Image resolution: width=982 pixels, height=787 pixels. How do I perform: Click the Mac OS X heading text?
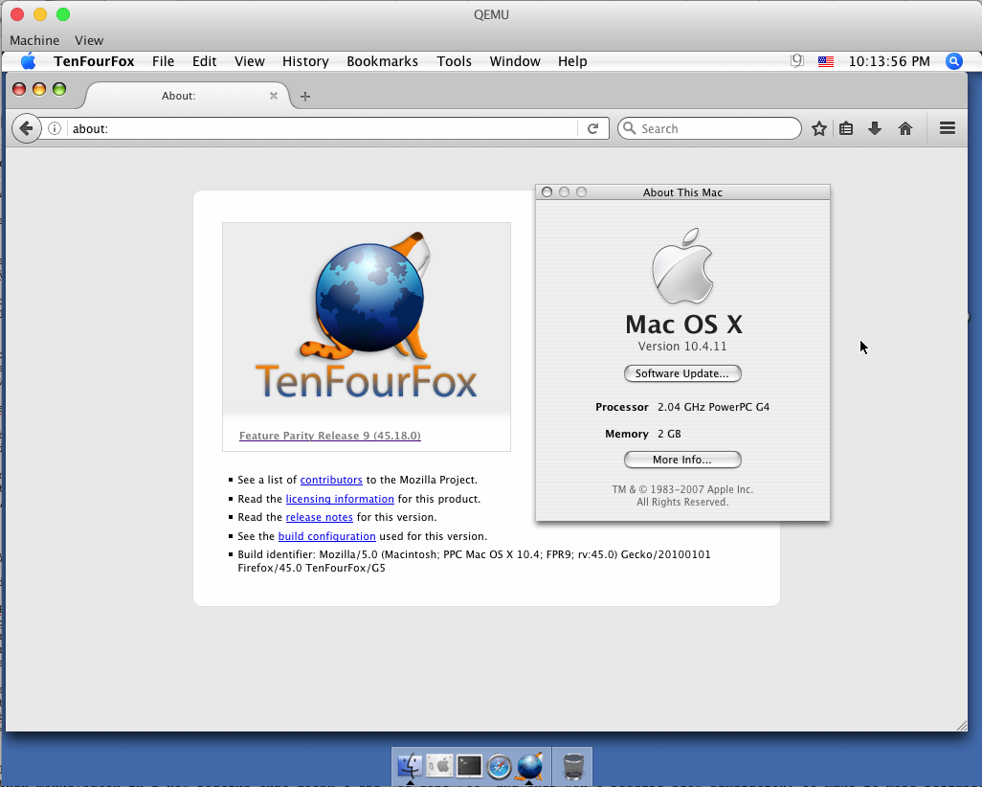click(683, 325)
